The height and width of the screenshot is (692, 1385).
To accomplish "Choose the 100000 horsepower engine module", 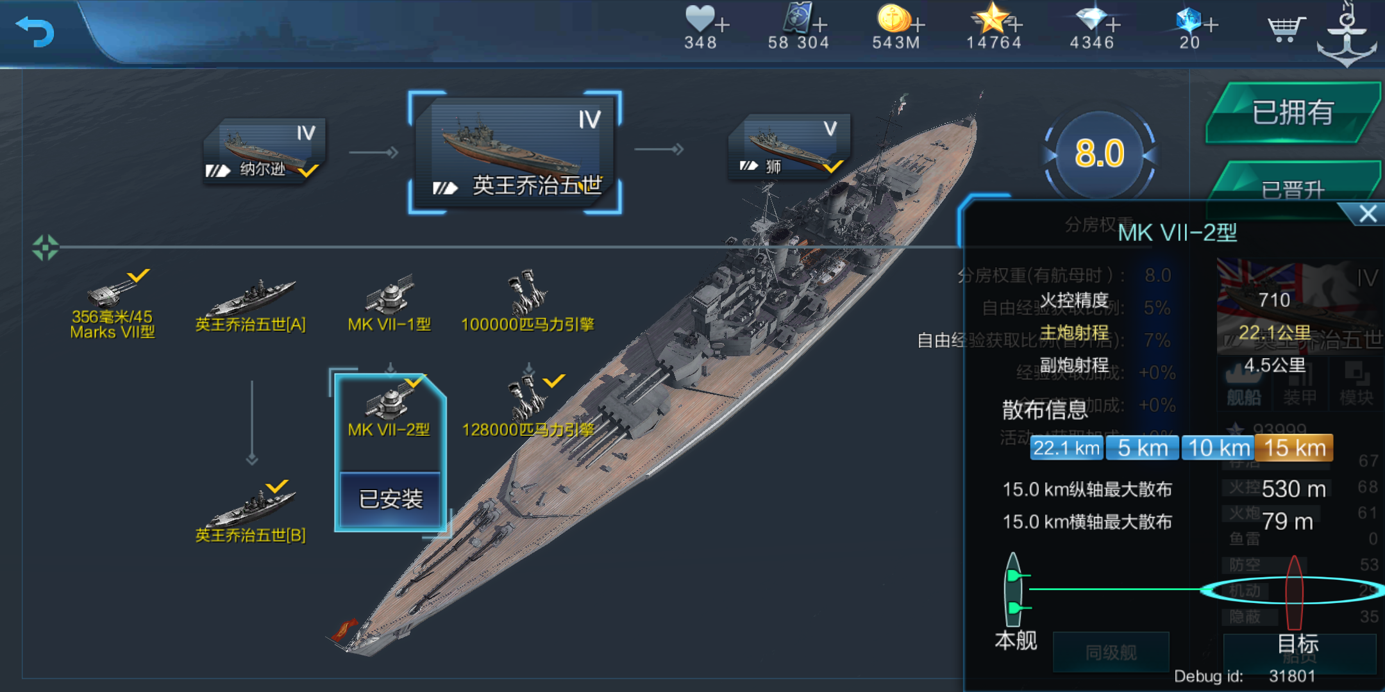I will click(x=528, y=302).
